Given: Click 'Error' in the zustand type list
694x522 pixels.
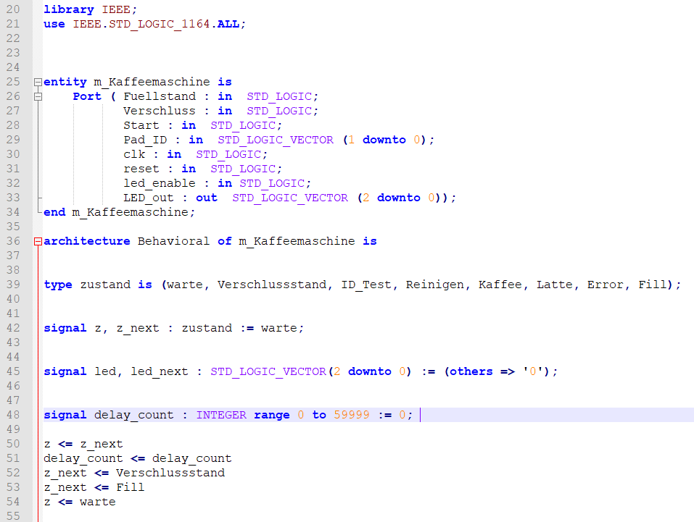Looking at the screenshot, I should point(606,285).
